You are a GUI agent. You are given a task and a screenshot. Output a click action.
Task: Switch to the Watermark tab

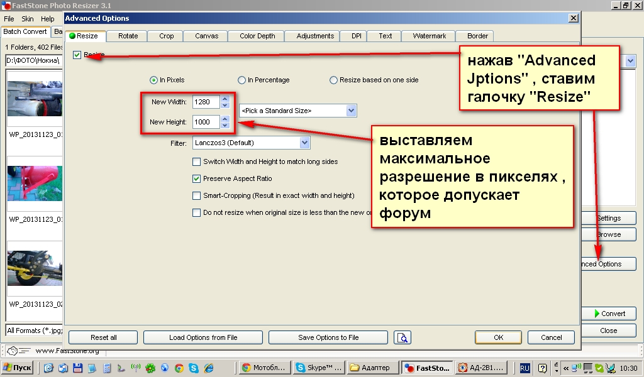tap(429, 36)
